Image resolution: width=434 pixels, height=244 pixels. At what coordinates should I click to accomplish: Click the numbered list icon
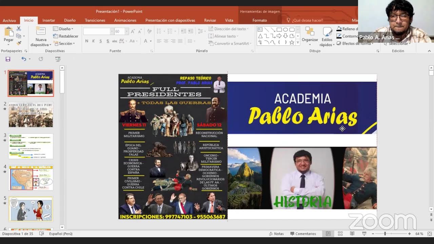point(171,31)
